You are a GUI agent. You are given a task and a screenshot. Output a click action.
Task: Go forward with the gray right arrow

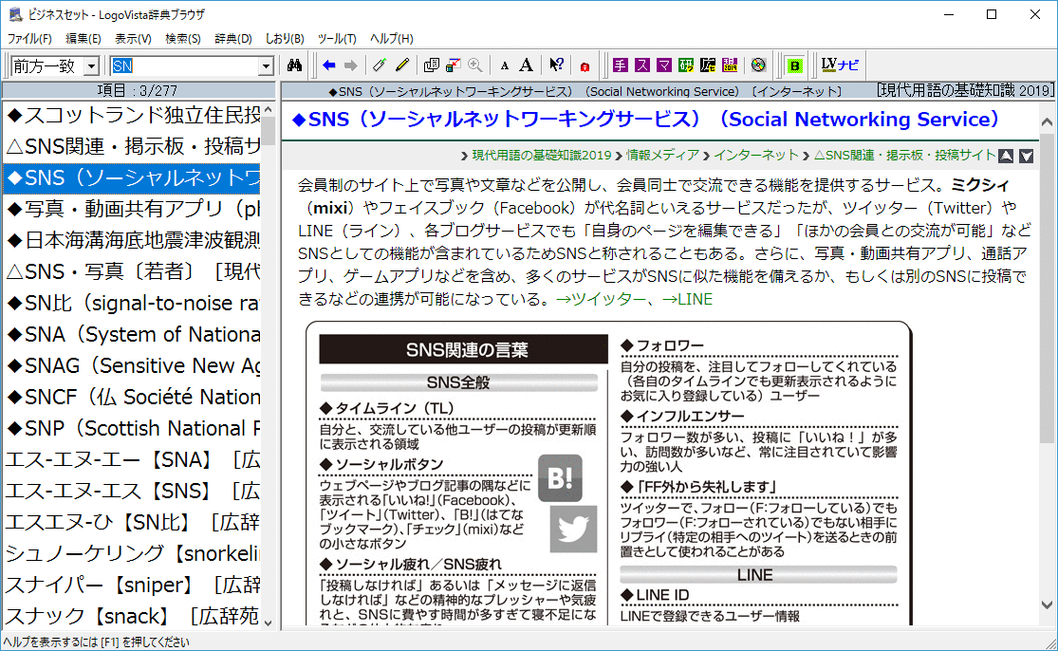tap(351, 65)
